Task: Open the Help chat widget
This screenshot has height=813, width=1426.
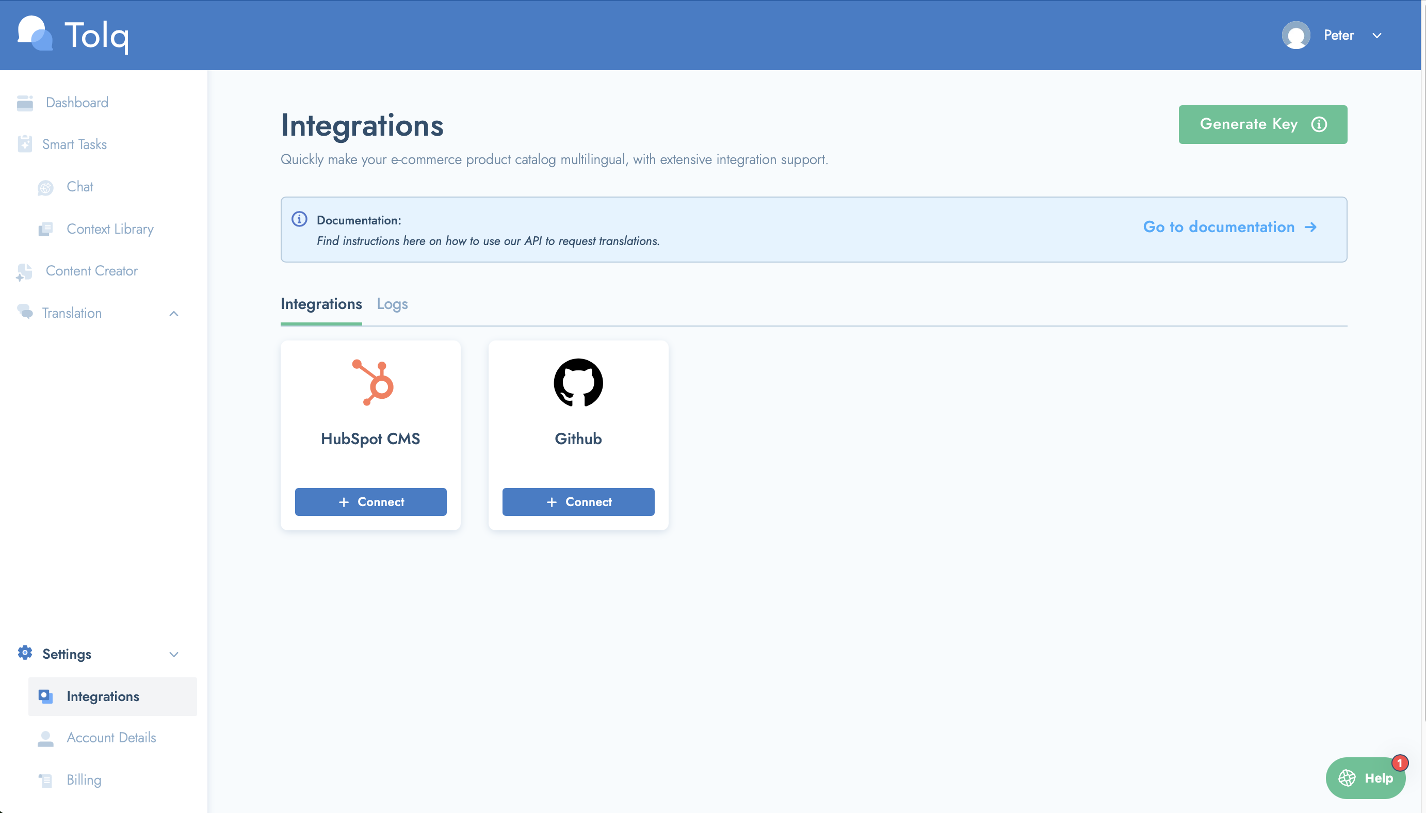Action: [x=1365, y=778]
